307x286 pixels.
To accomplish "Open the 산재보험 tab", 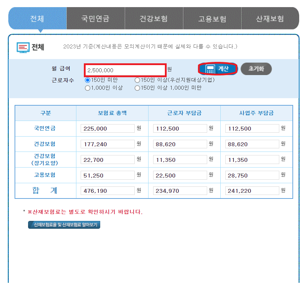I will point(270,18).
